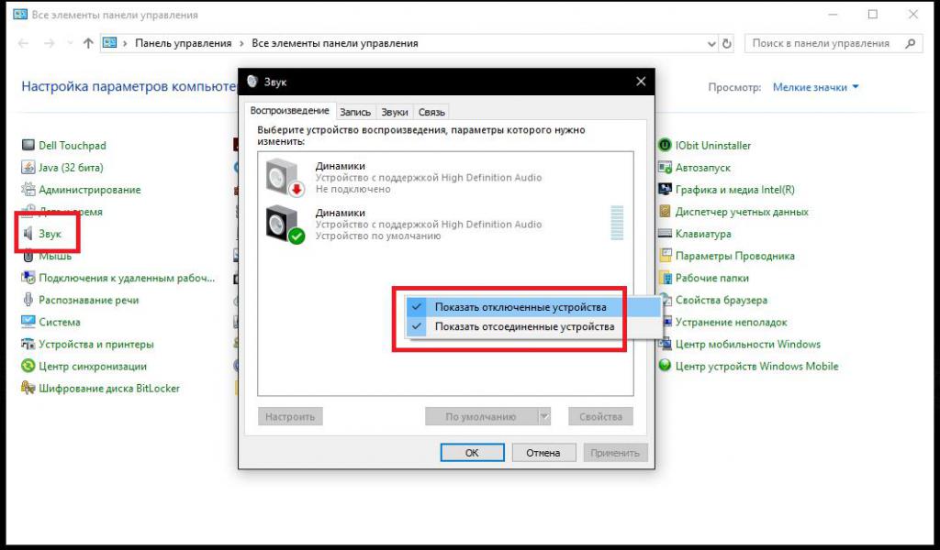Click the Клавиатура text label
Viewport: 940px width, 550px height.
point(703,234)
